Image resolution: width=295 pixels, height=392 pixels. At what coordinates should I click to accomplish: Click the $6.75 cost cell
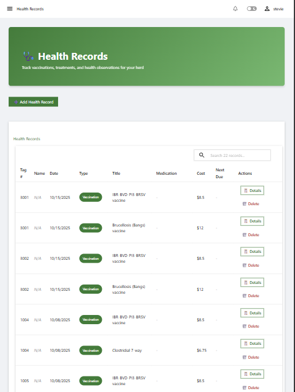pyautogui.click(x=202, y=350)
